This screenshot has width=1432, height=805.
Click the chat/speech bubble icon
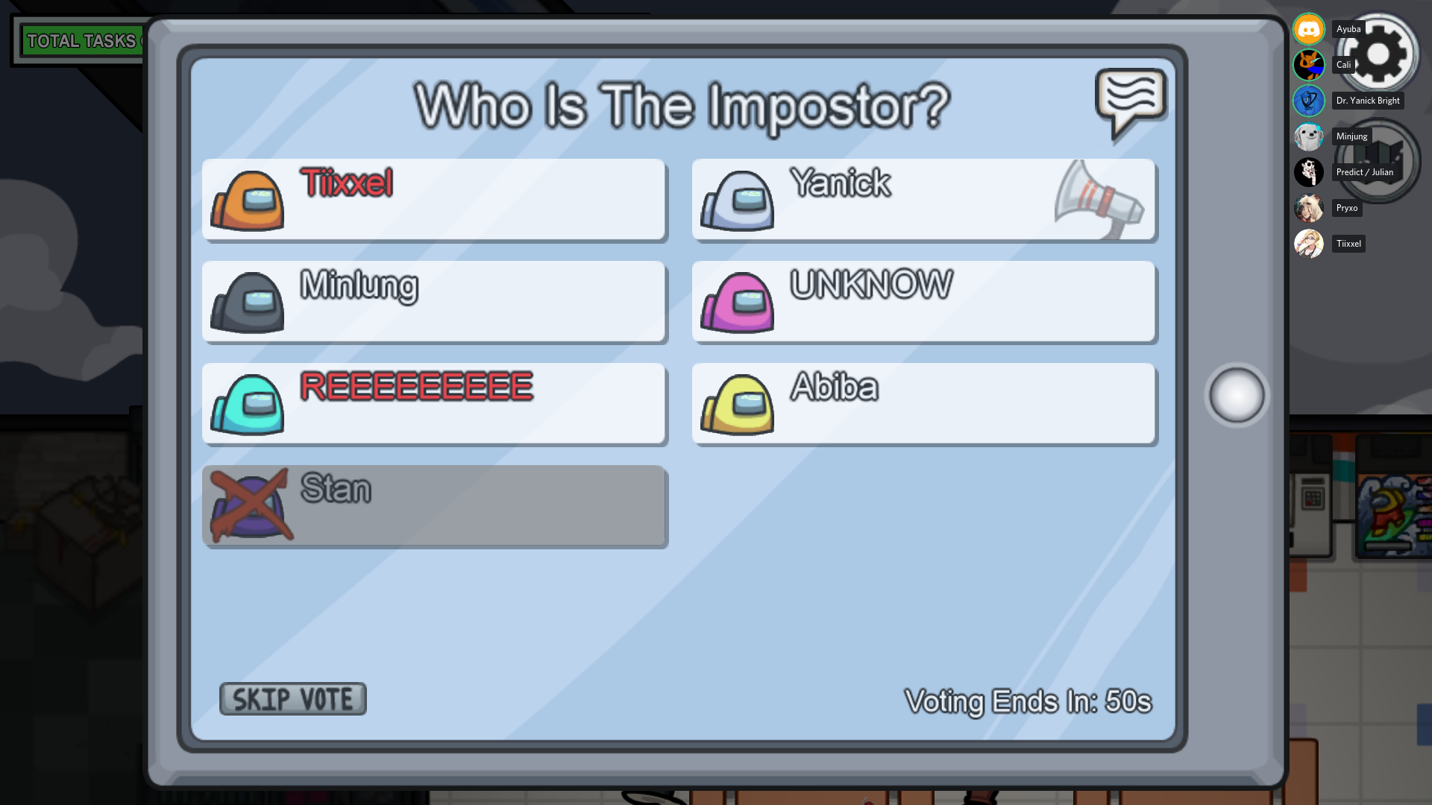tap(1131, 98)
